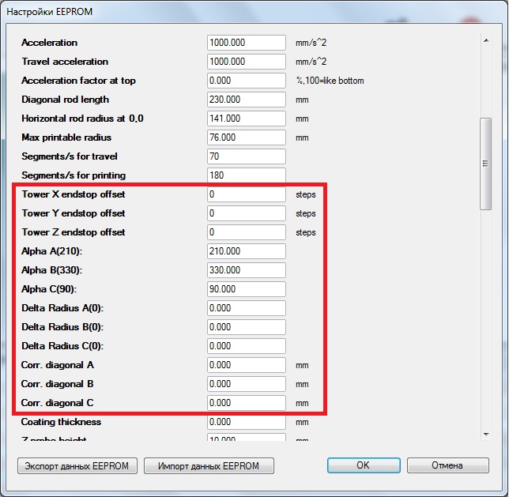Click Segments/s for printing field
The height and width of the screenshot is (497, 509).
coord(247,175)
